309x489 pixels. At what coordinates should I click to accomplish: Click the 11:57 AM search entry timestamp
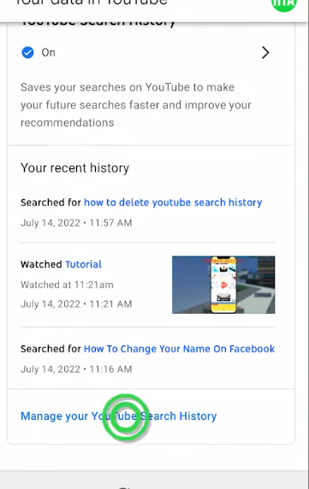[x=76, y=222]
